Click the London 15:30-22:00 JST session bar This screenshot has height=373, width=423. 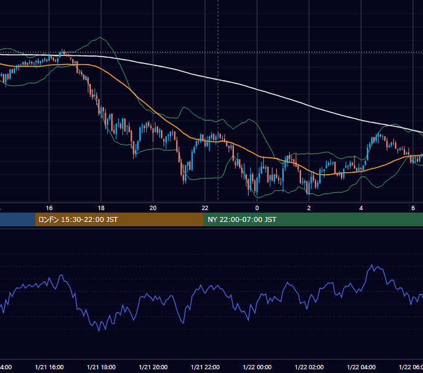[x=119, y=219]
